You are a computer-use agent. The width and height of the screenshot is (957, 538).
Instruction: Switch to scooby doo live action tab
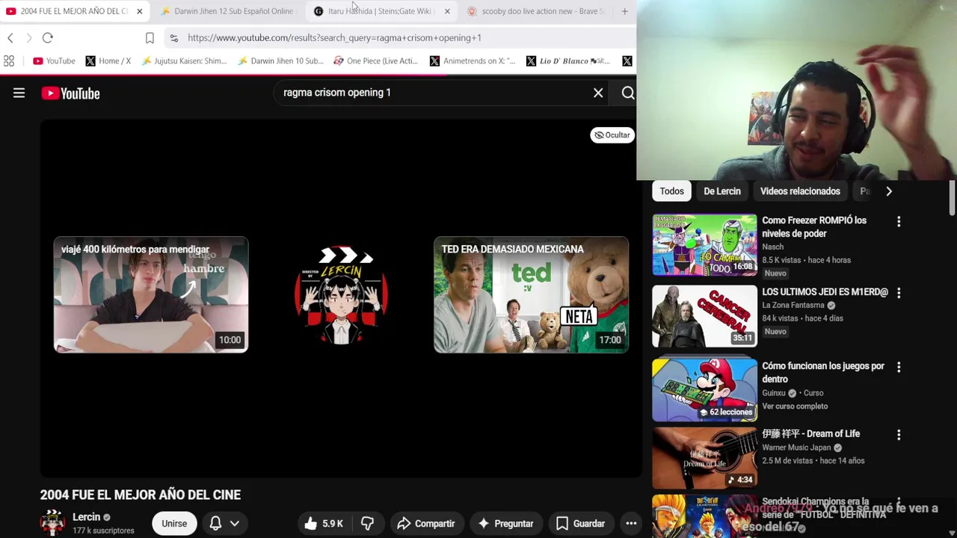pos(535,11)
